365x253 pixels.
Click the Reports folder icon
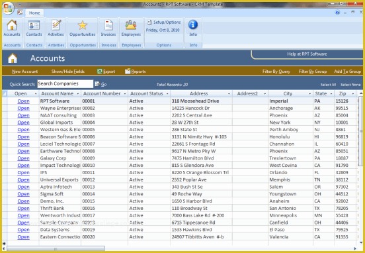[x=128, y=72]
